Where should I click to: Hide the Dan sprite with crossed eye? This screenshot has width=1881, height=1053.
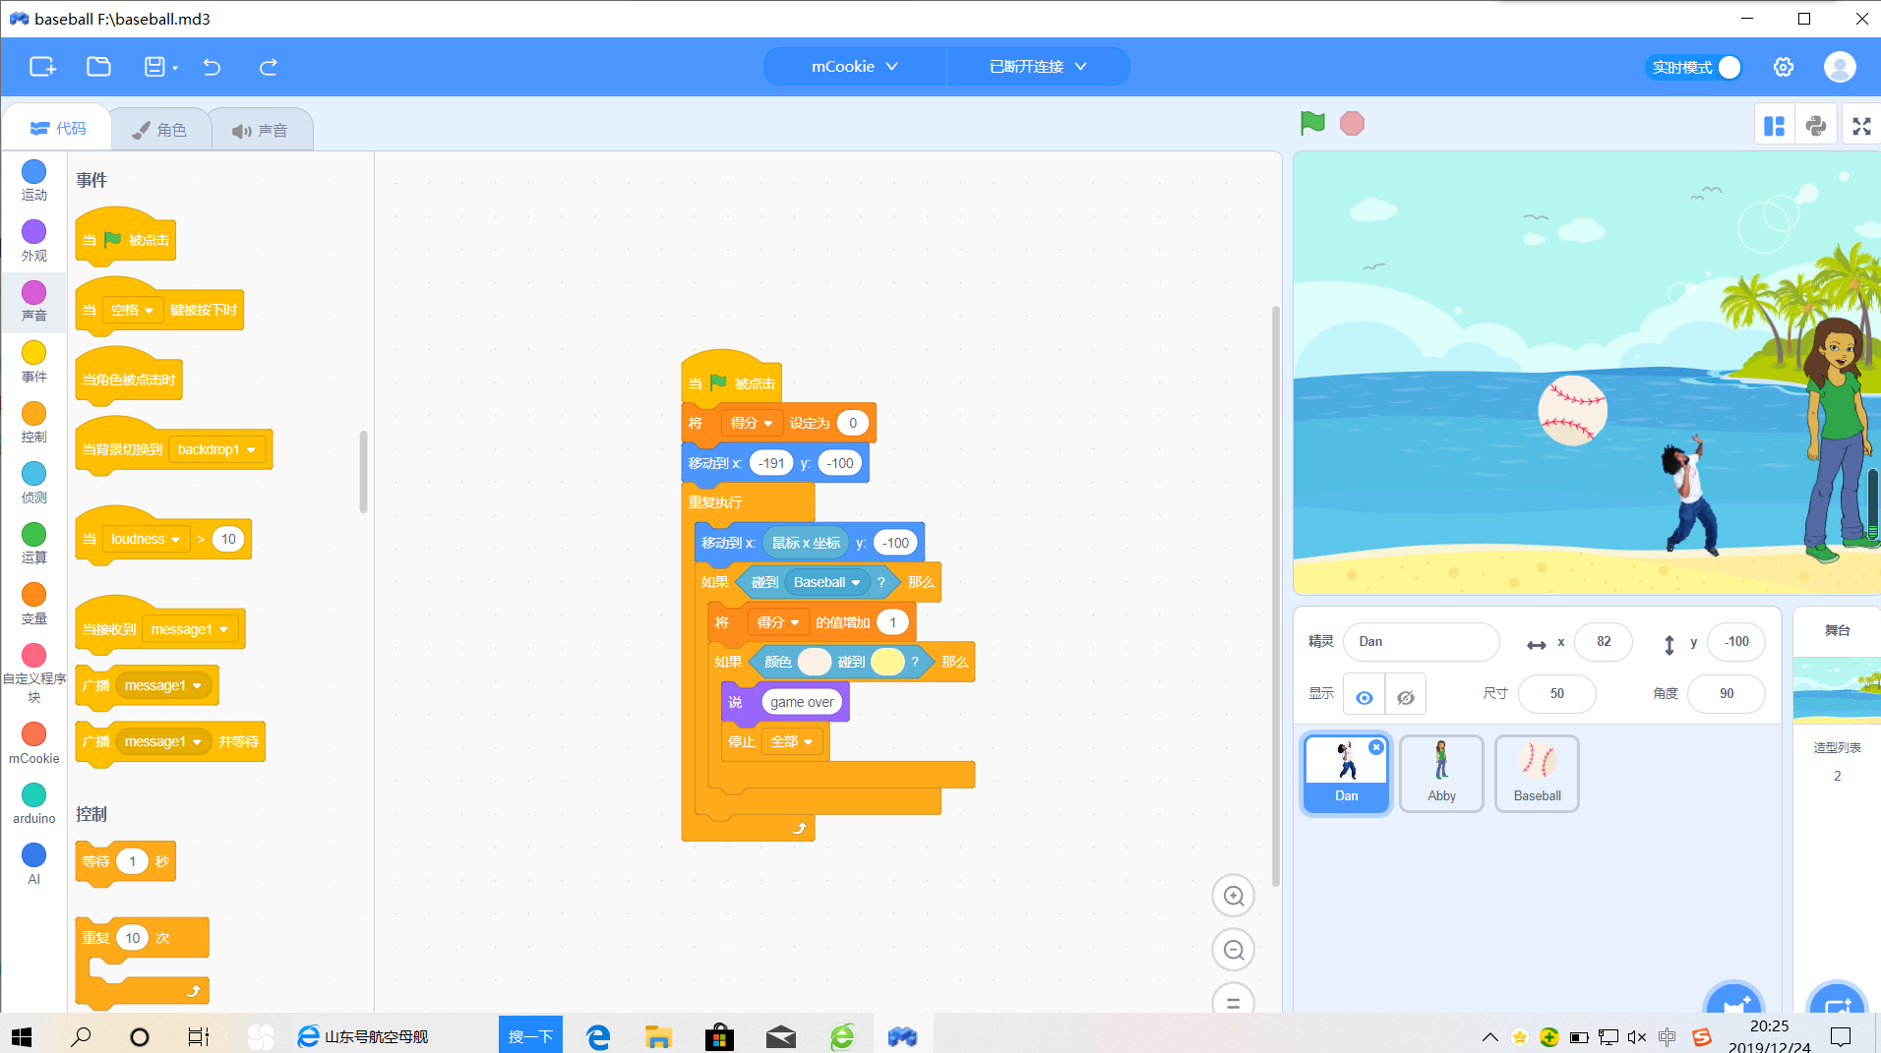coord(1406,697)
